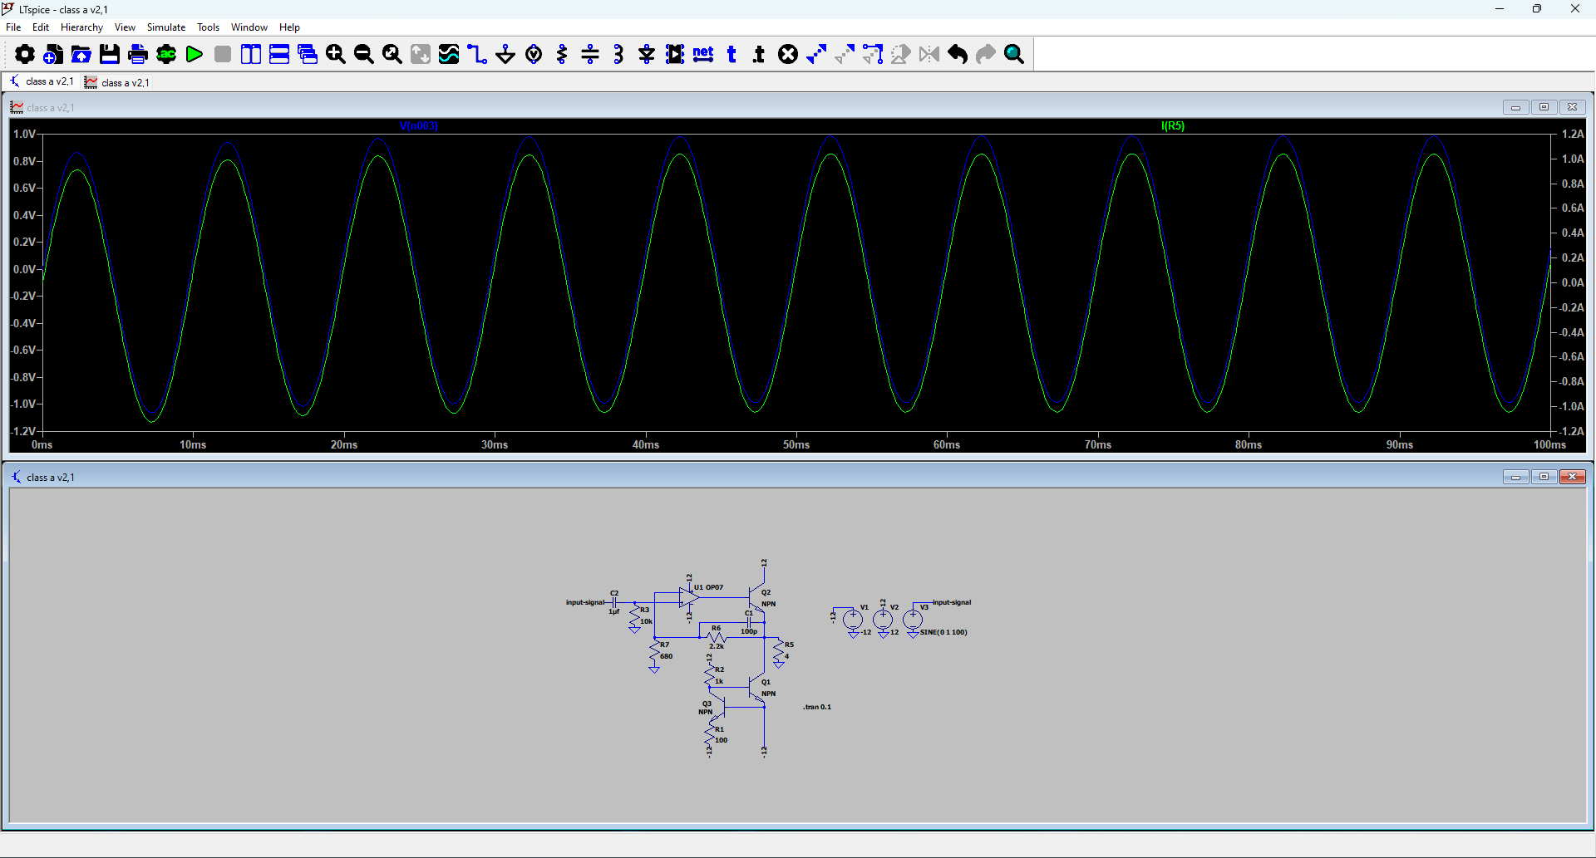The height and width of the screenshot is (858, 1596).
Task: Tile windows horizontally
Action: (279, 55)
